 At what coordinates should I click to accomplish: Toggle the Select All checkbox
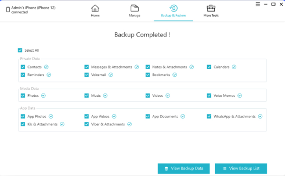20,50
